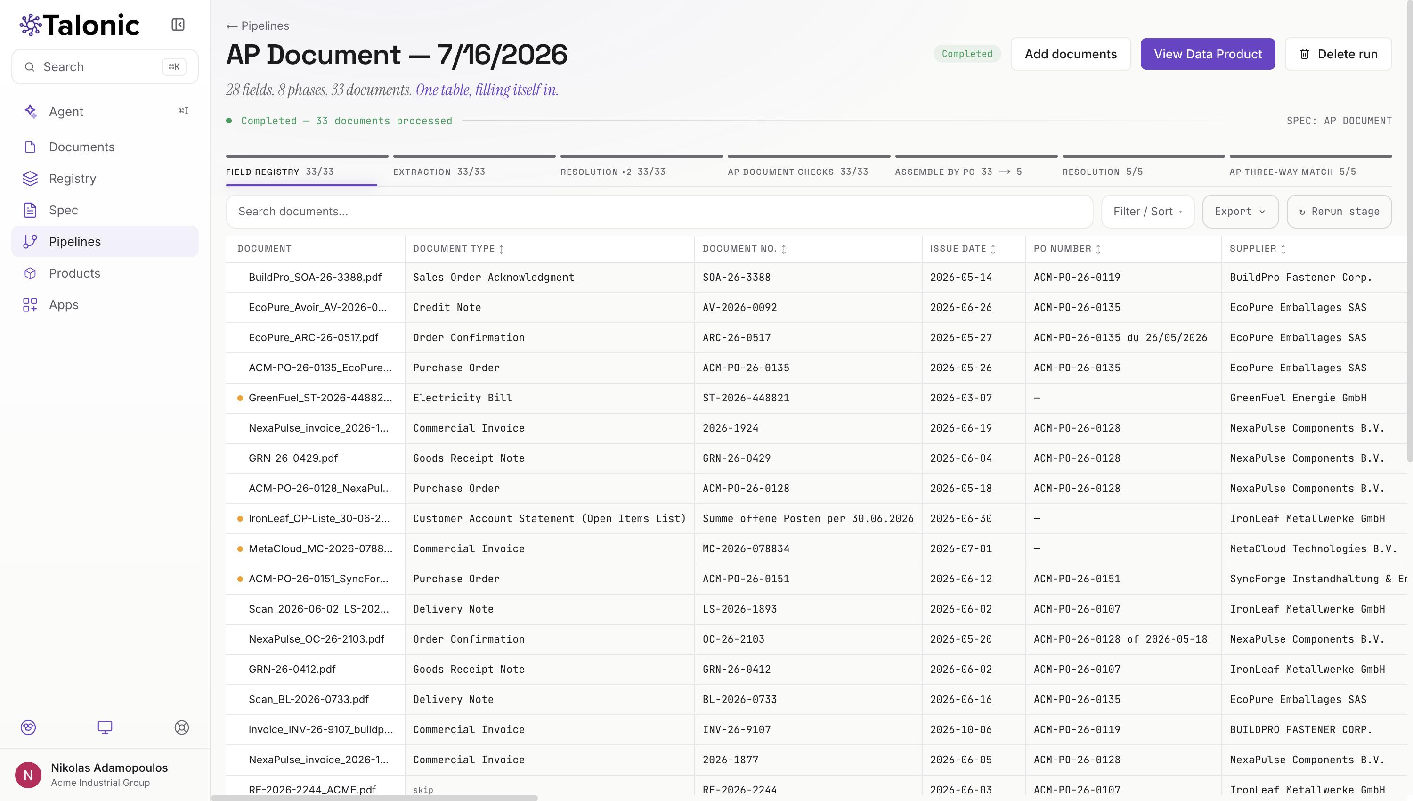Image resolution: width=1413 pixels, height=801 pixels.
Task: Click the Documents file icon
Action: pyautogui.click(x=30, y=147)
